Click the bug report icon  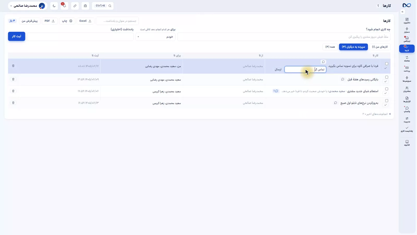coord(85,6)
